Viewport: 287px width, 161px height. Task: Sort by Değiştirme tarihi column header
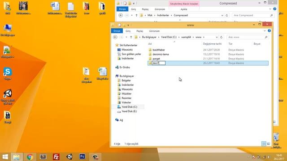pos(212,44)
